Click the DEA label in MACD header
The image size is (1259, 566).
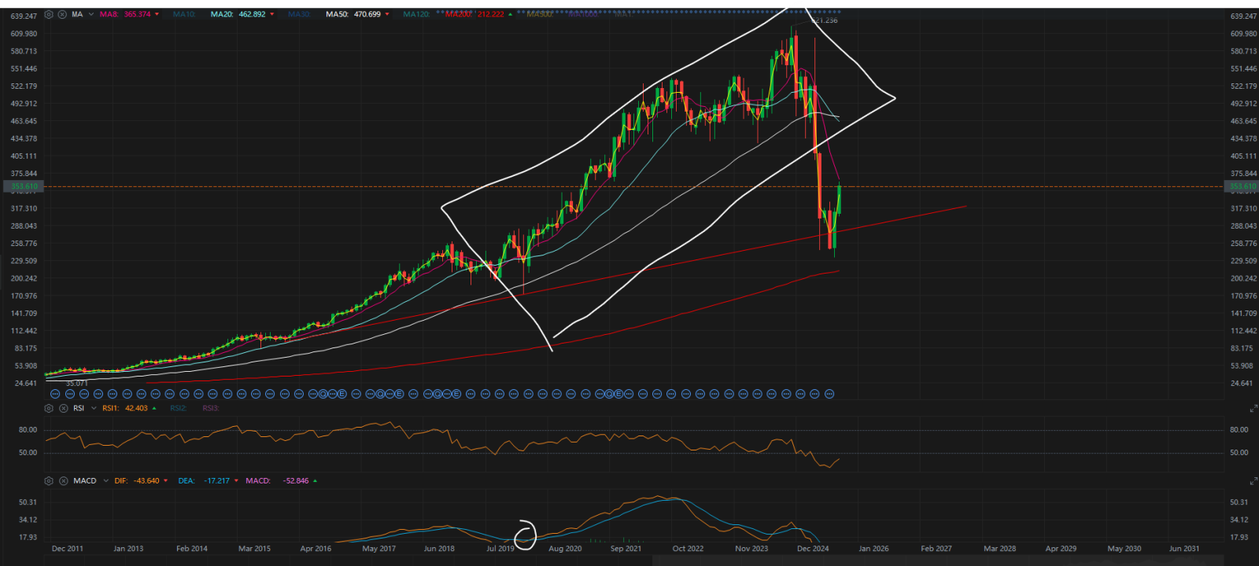pos(186,480)
